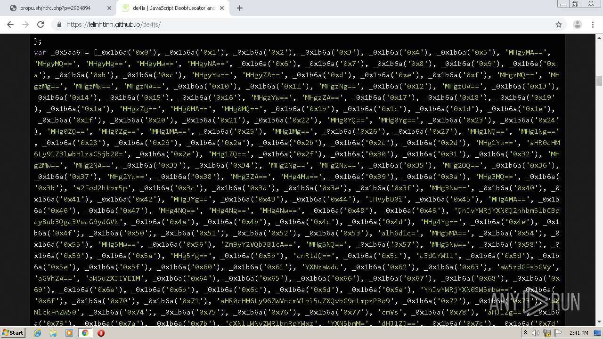Select the de4js JavaScript Deobfuscator tab

point(173,8)
